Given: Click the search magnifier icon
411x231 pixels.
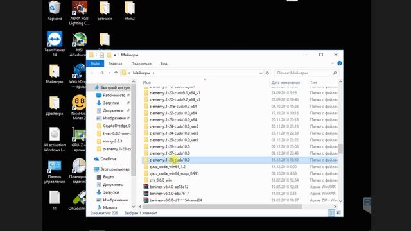Looking at the screenshot, I should [x=335, y=73].
